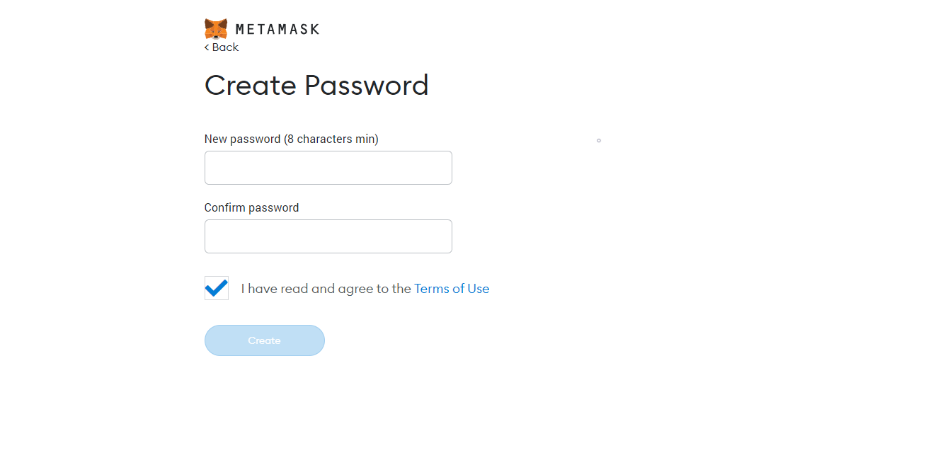Click the 8 characters min hint

tap(331, 139)
